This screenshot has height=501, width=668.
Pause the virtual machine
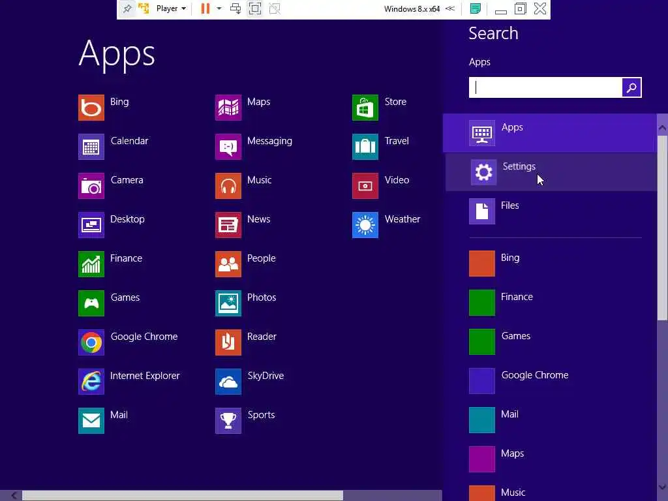click(x=205, y=8)
